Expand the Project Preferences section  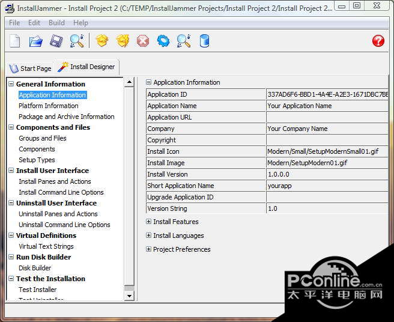(x=149, y=249)
